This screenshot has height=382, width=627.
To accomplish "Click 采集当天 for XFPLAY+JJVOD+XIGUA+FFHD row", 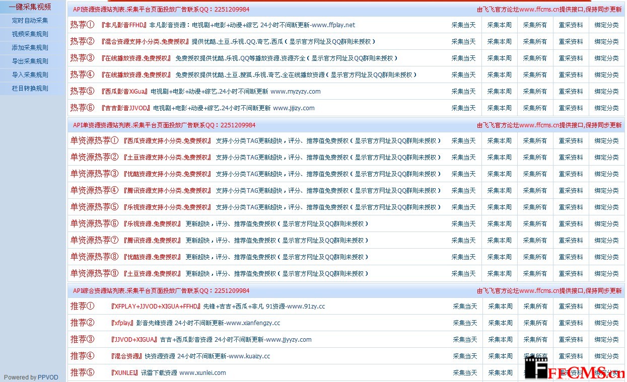I will [465, 307].
